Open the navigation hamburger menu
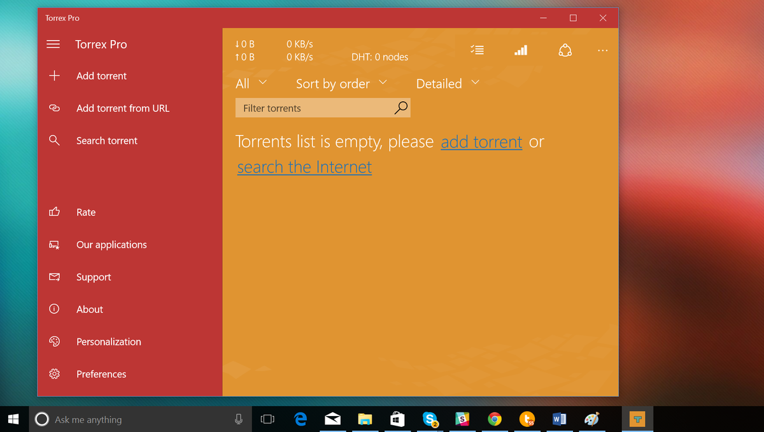Screen dimensions: 764x432 (53, 44)
